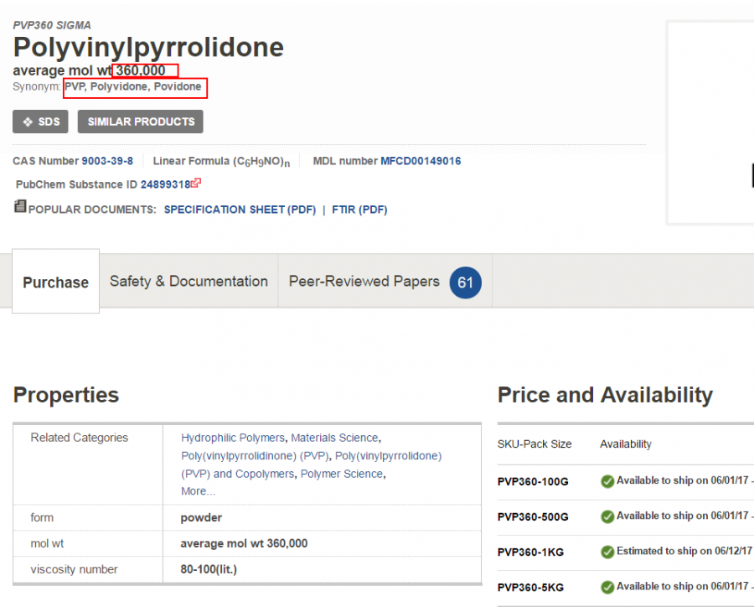Click green checkmark for PVP360-100G availability

pyautogui.click(x=607, y=481)
